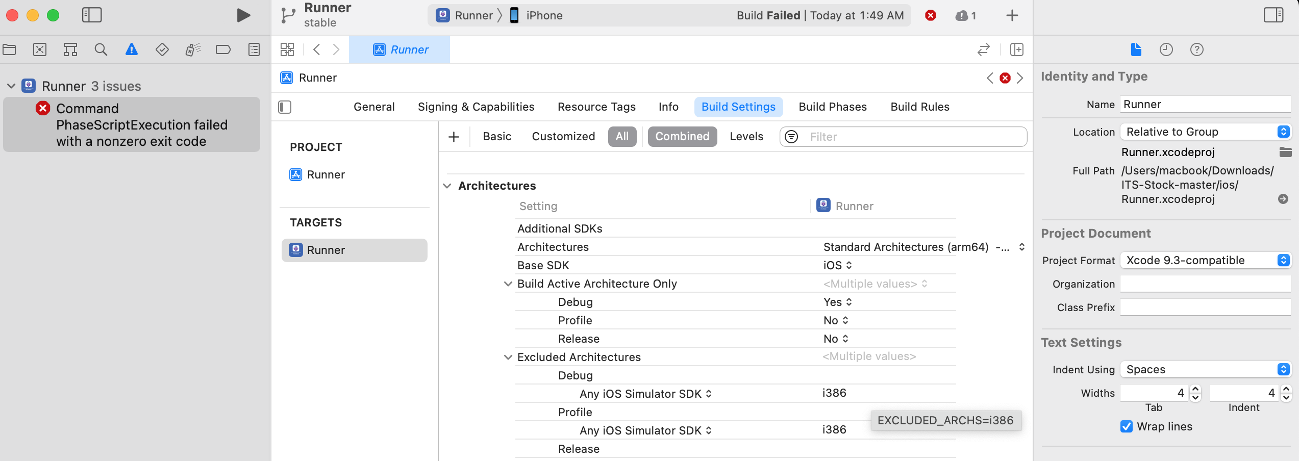1299x461 pixels.
Task: Open the Project navigator folder icon
Action: (x=9, y=49)
